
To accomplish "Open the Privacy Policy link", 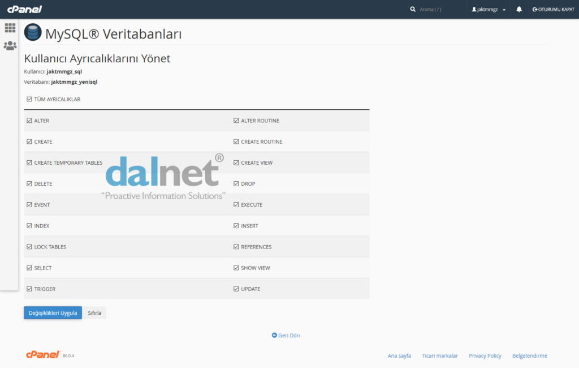I will click(x=485, y=356).
